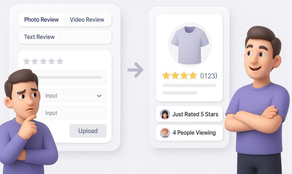The image size is (292, 174).
Task: Select the Text Review tab
Action: [x=39, y=37]
